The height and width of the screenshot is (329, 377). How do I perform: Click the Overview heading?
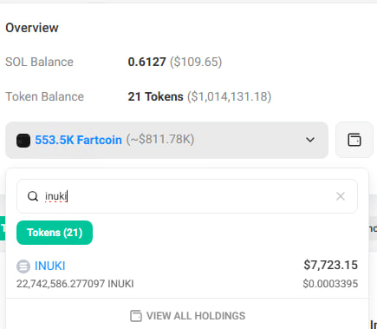point(32,28)
